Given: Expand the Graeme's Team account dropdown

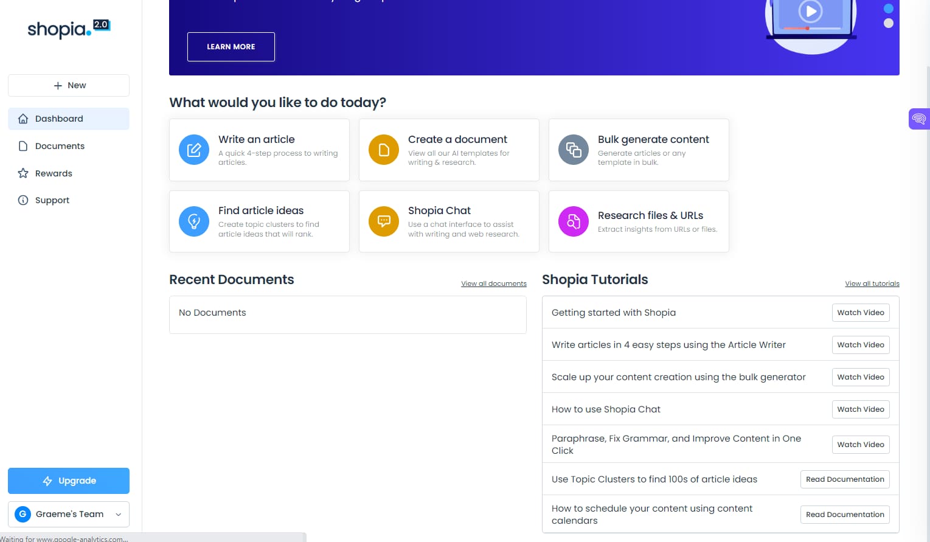Looking at the screenshot, I should (x=119, y=514).
